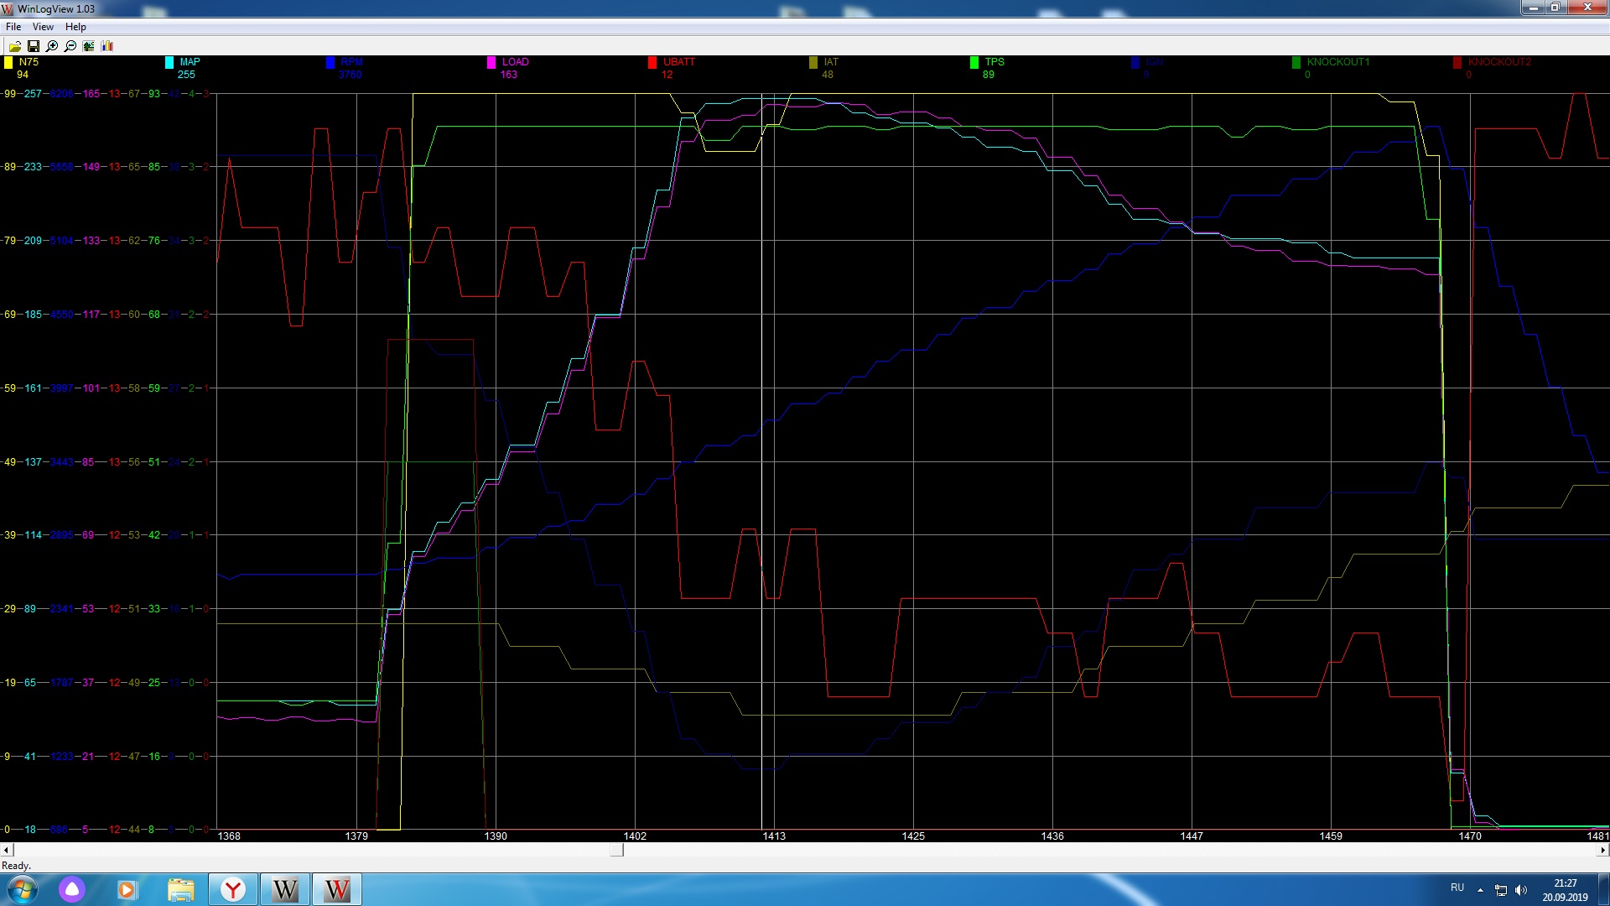Click the volume speaker tray icon

point(1521,890)
